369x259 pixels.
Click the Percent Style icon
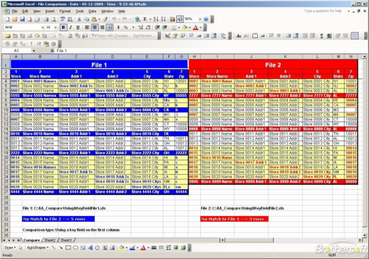[x=125, y=28]
